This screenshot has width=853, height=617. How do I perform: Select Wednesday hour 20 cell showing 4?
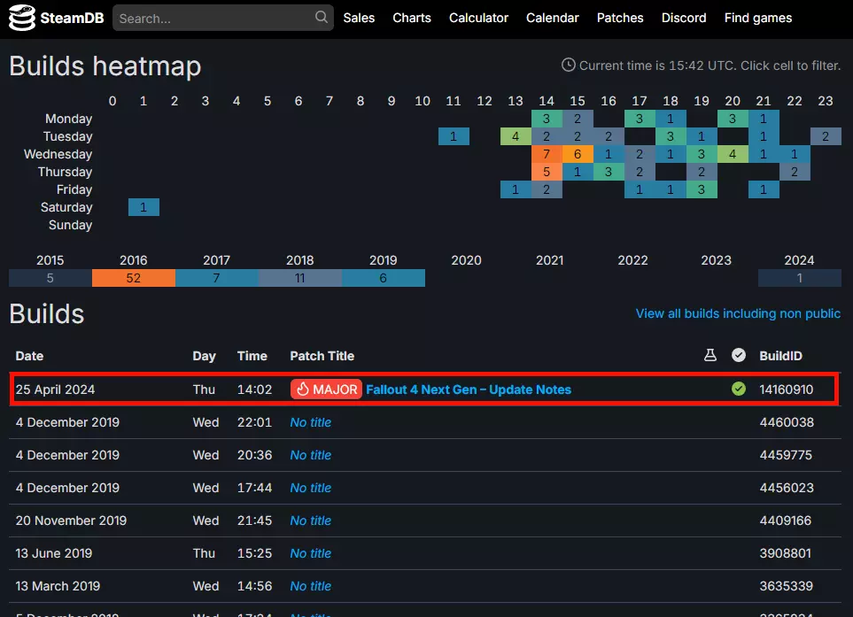[733, 154]
